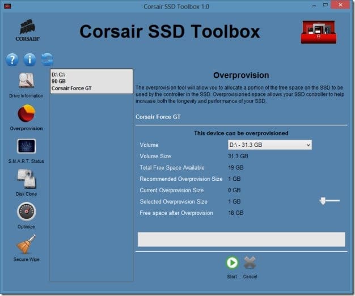This screenshot has height=296, width=355.
Task: Click the Cancel label
Action: point(250,277)
